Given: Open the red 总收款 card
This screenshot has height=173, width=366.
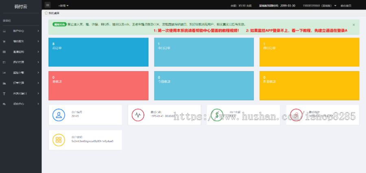Looking at the screenshot, I should [98, 86].
